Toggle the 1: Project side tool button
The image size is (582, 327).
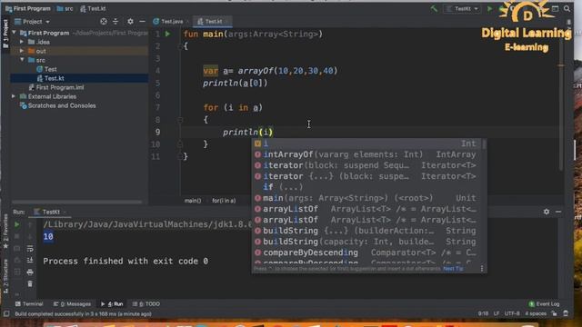(5, 34)
